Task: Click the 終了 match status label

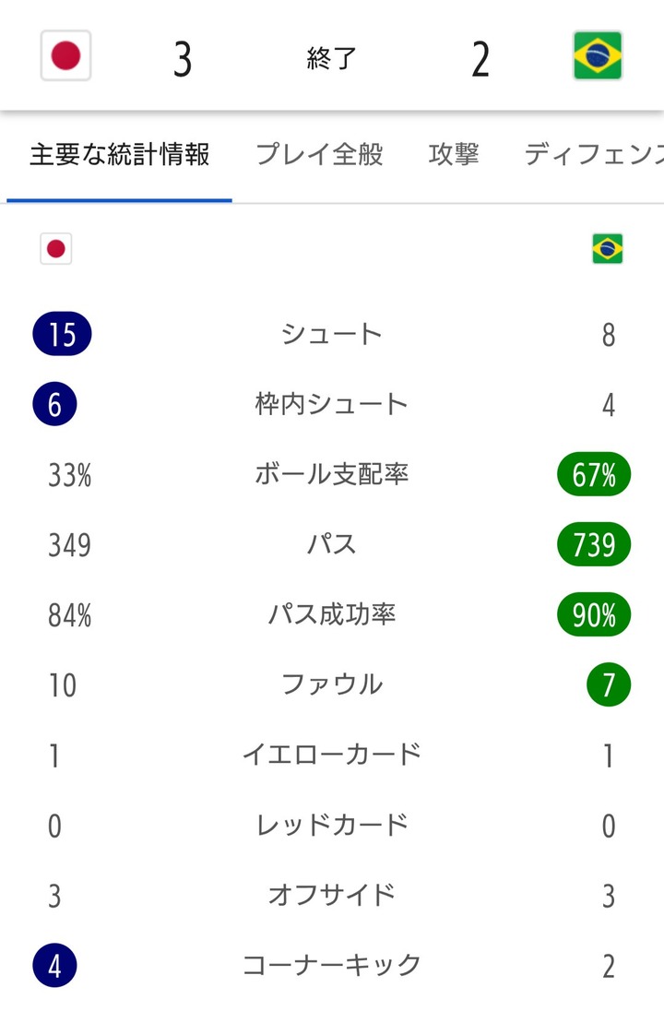Action: tap(331, 59)
